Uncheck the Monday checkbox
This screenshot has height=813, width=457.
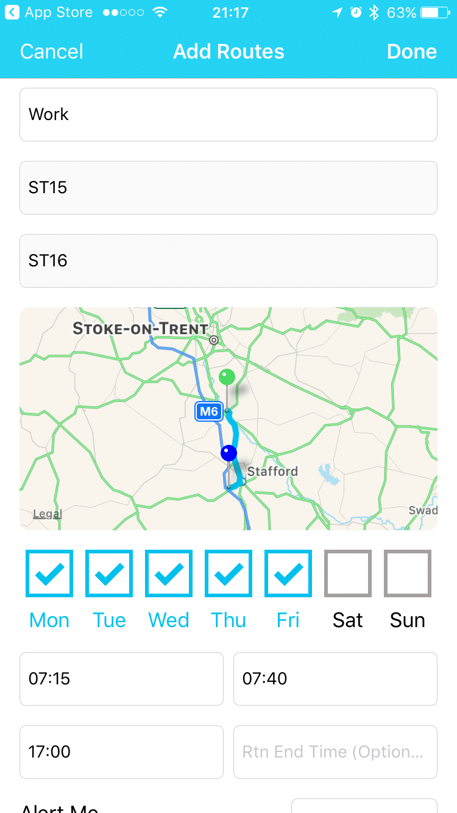coord(49,573)
